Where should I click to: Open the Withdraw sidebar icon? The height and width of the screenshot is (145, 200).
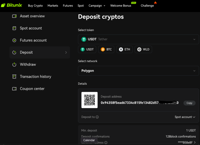(x=14, y=65)
